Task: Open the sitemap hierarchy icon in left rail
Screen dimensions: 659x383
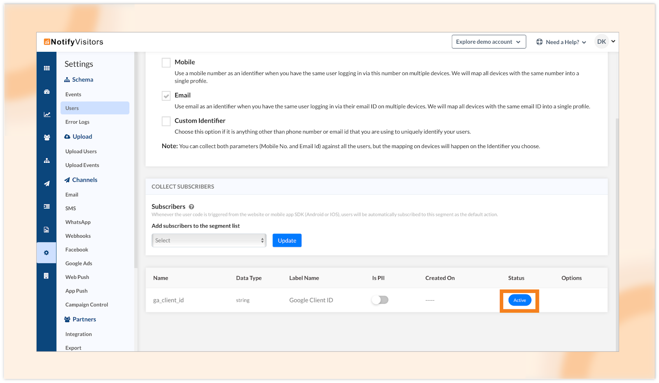Action: point(47,160)
